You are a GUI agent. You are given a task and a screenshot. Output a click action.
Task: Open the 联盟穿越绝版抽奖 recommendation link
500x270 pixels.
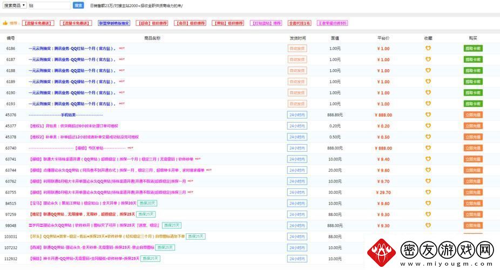114,23
